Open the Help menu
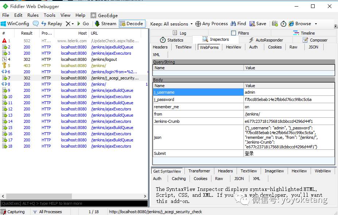The height and width of the screenshot is (215, 338). (80, 15)
